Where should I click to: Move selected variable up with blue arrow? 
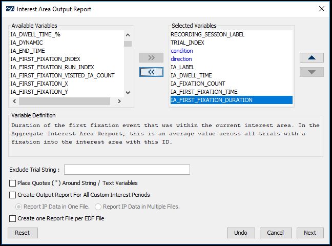pyautogui.click(x=312, y=57)
